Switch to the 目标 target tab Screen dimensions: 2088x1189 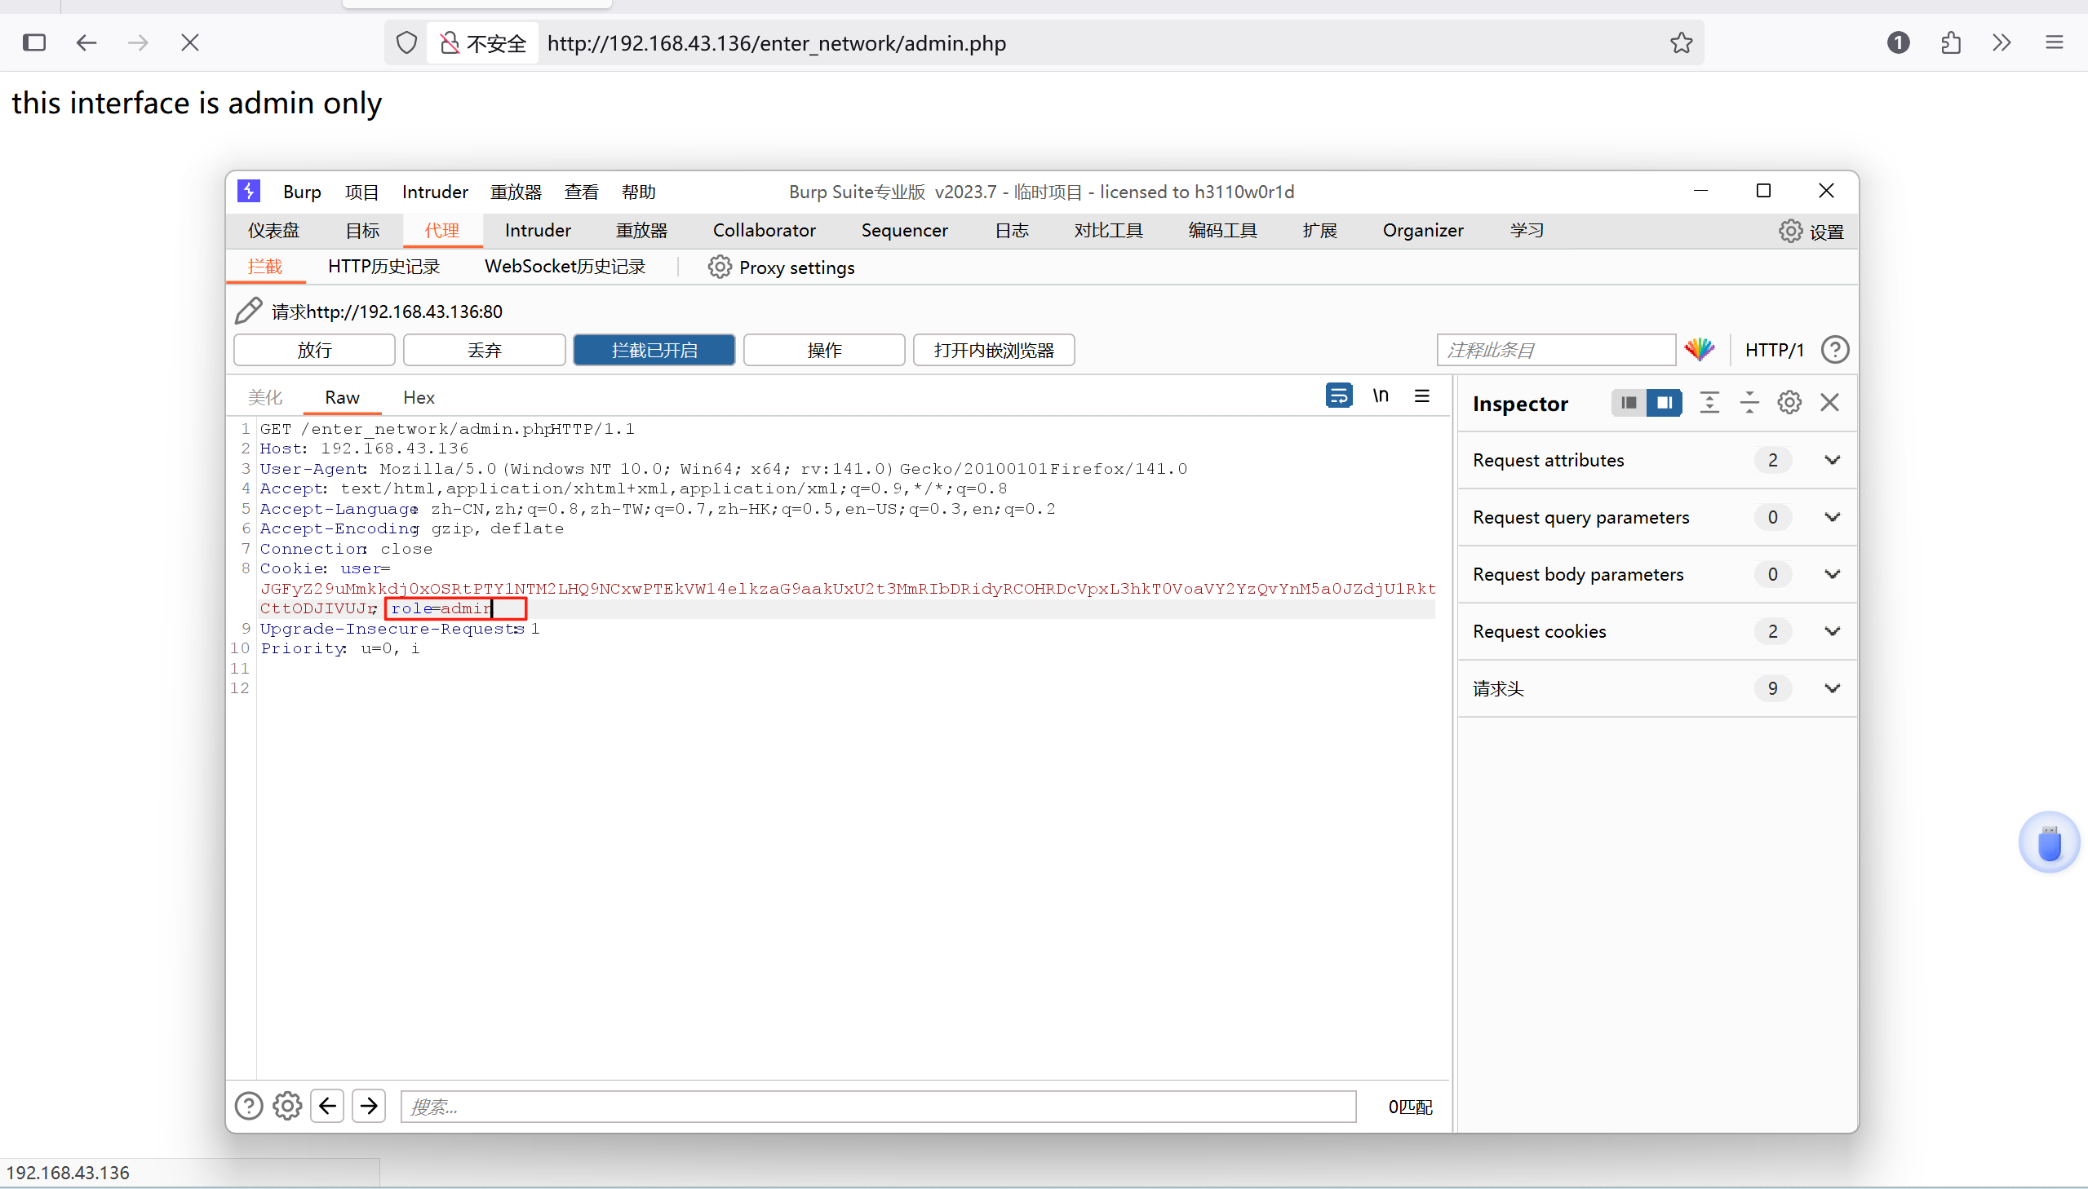coord(363,230)
